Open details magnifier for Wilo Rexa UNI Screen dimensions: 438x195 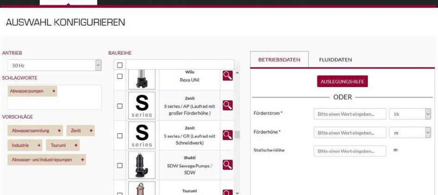coord(227,75)
